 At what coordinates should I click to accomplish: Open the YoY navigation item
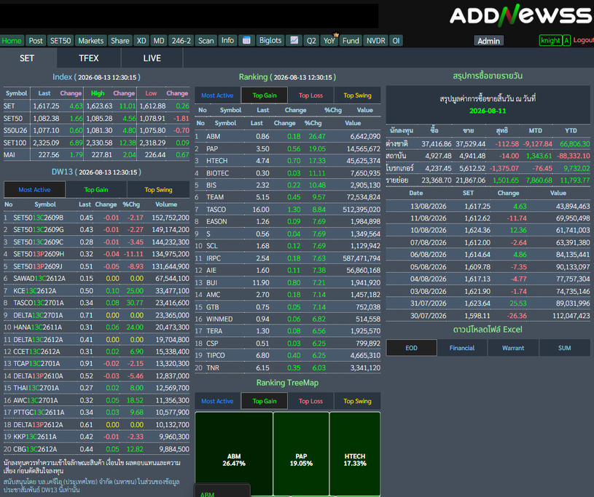329,41
